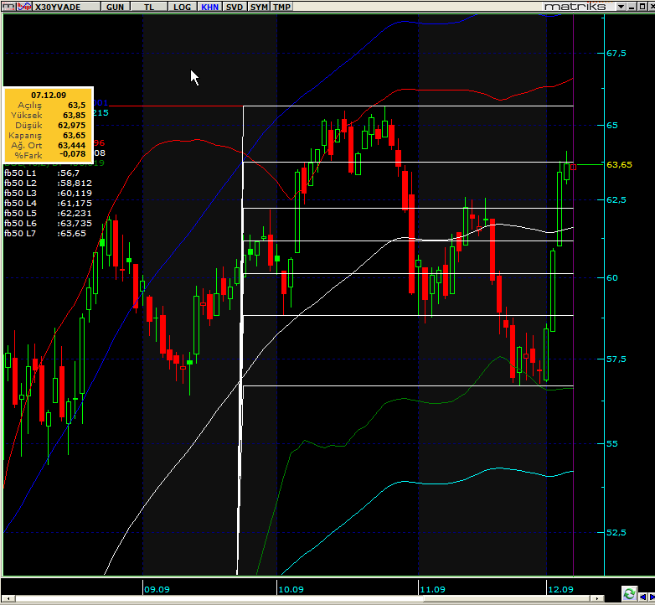Click the candlestick chart type icon
The width and height of the screenshot is (655, 605).
(8, 6)
